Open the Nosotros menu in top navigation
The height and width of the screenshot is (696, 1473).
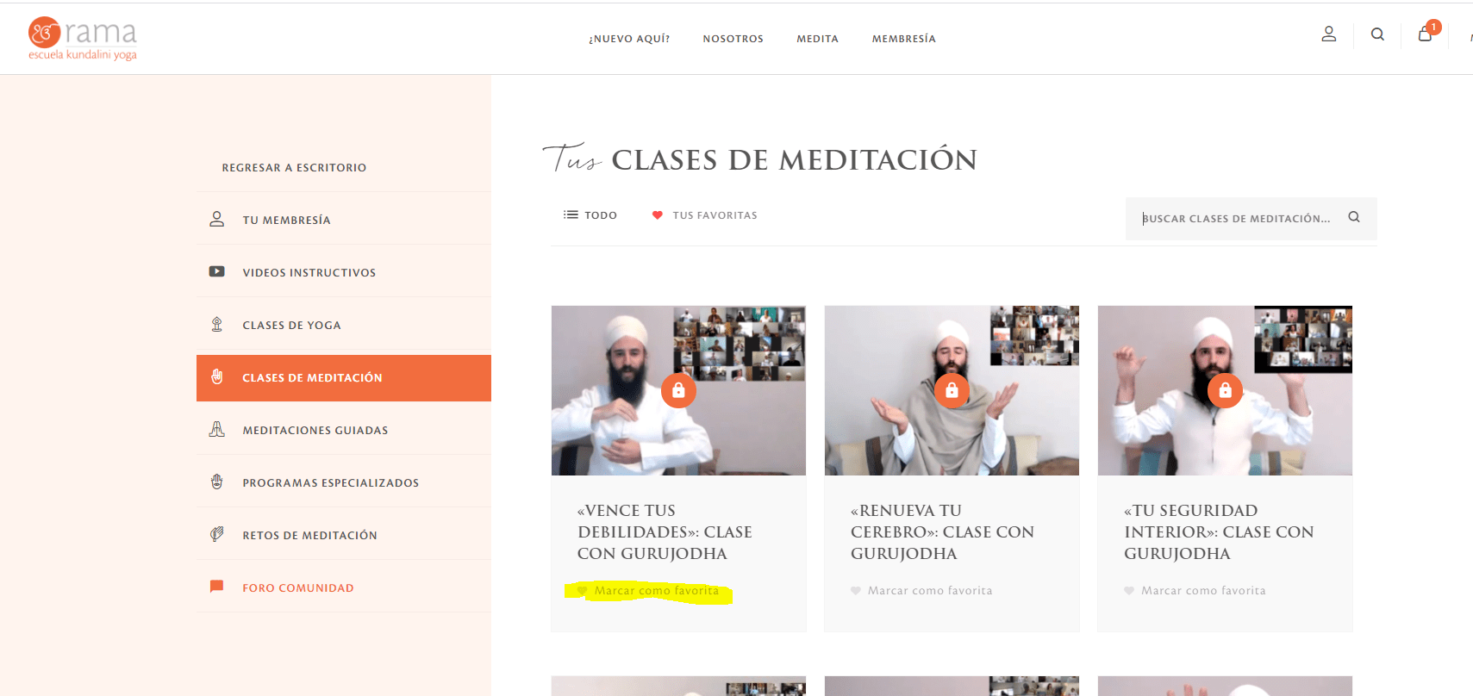click(x=733, y=39)
